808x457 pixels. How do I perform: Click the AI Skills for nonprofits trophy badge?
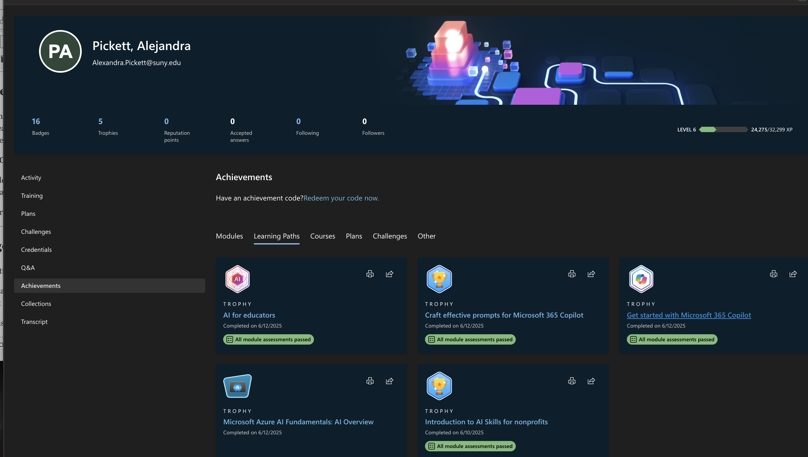(439, 386)
